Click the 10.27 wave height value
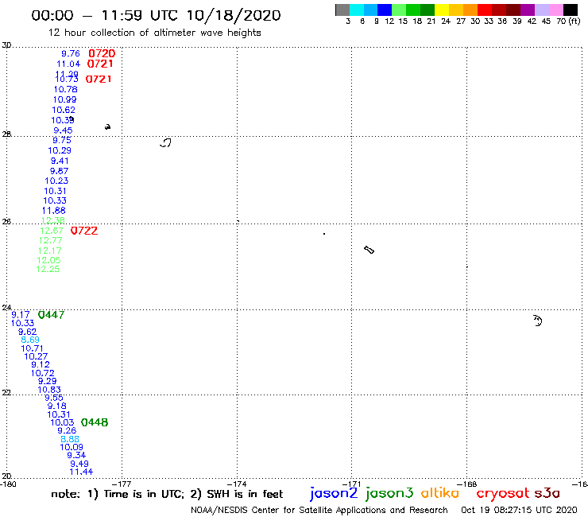This screenshot has height=517, width=588. 36,356
